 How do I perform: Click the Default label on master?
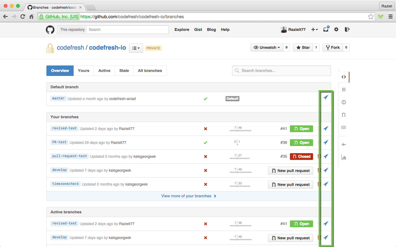(232, 99)
